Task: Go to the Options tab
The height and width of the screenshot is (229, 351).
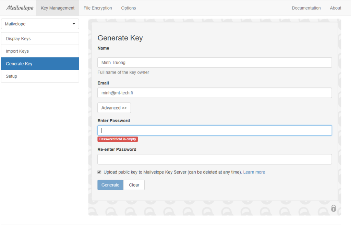Action: (x=129, y=8)
